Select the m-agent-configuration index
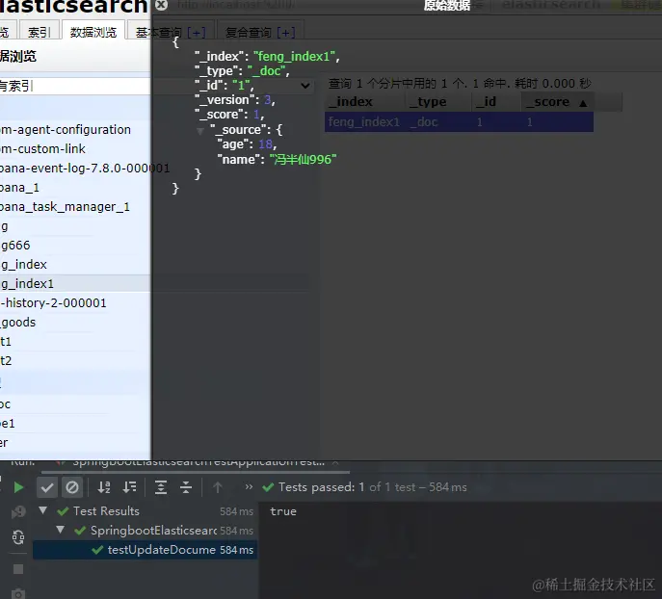 pyautogui.click(x=66, y=129)
